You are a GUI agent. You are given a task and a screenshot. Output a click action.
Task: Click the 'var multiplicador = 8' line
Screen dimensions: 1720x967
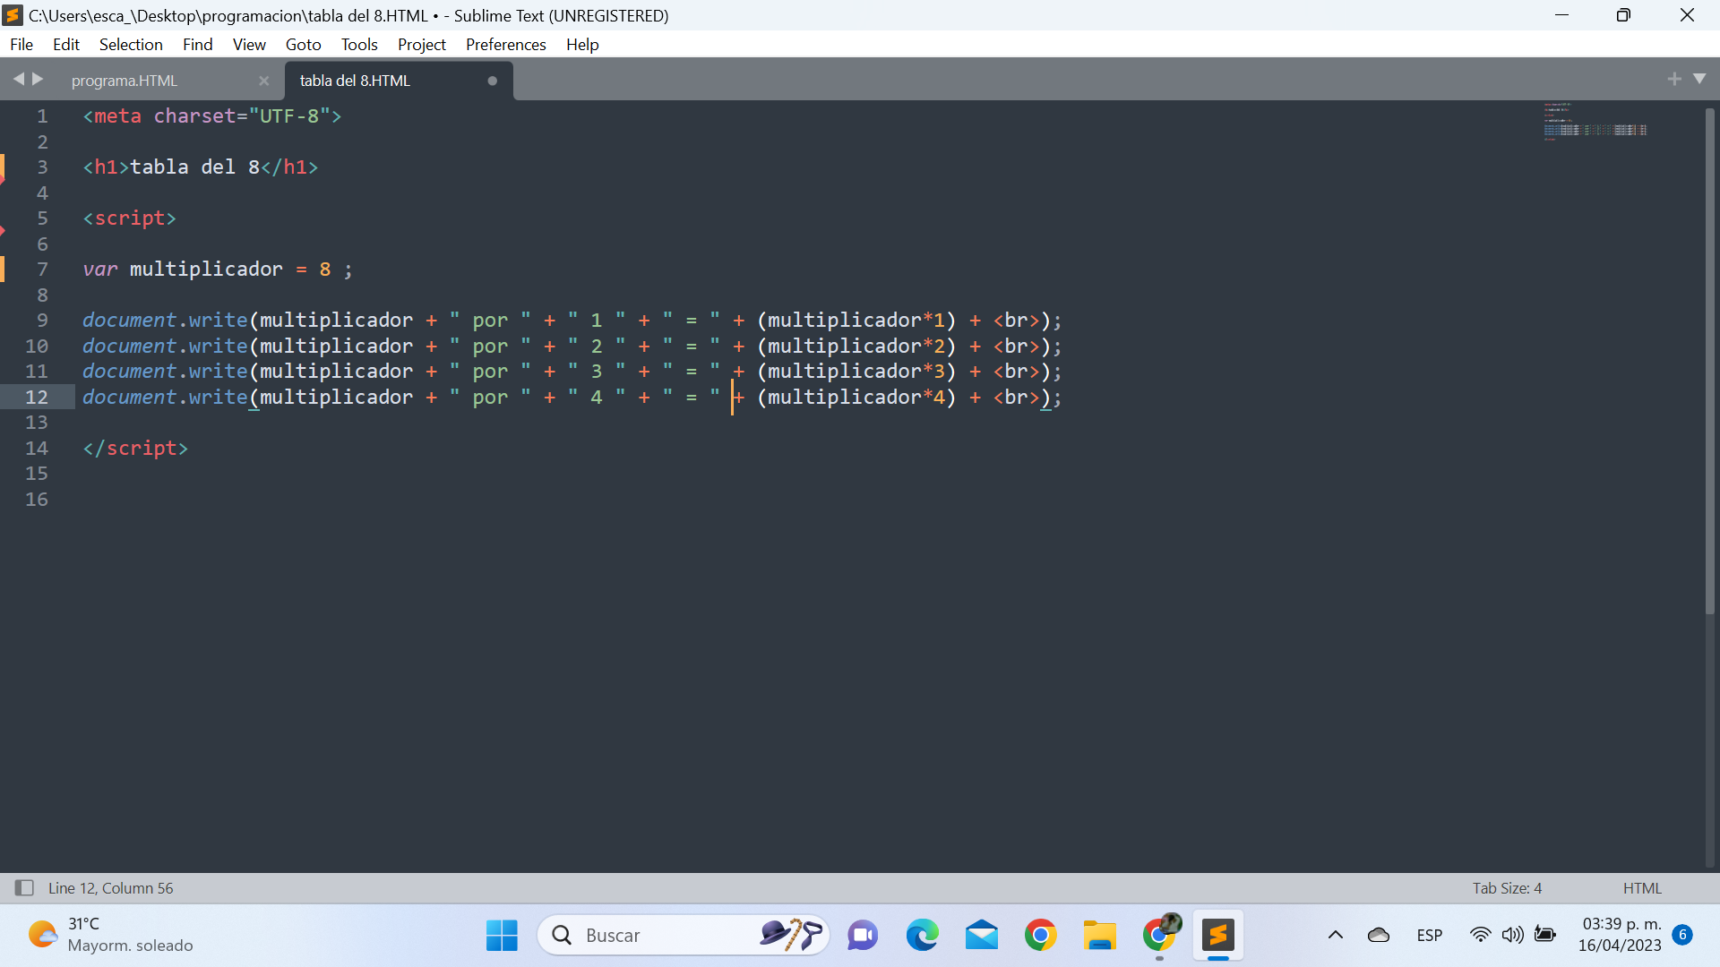click(218, 270)
